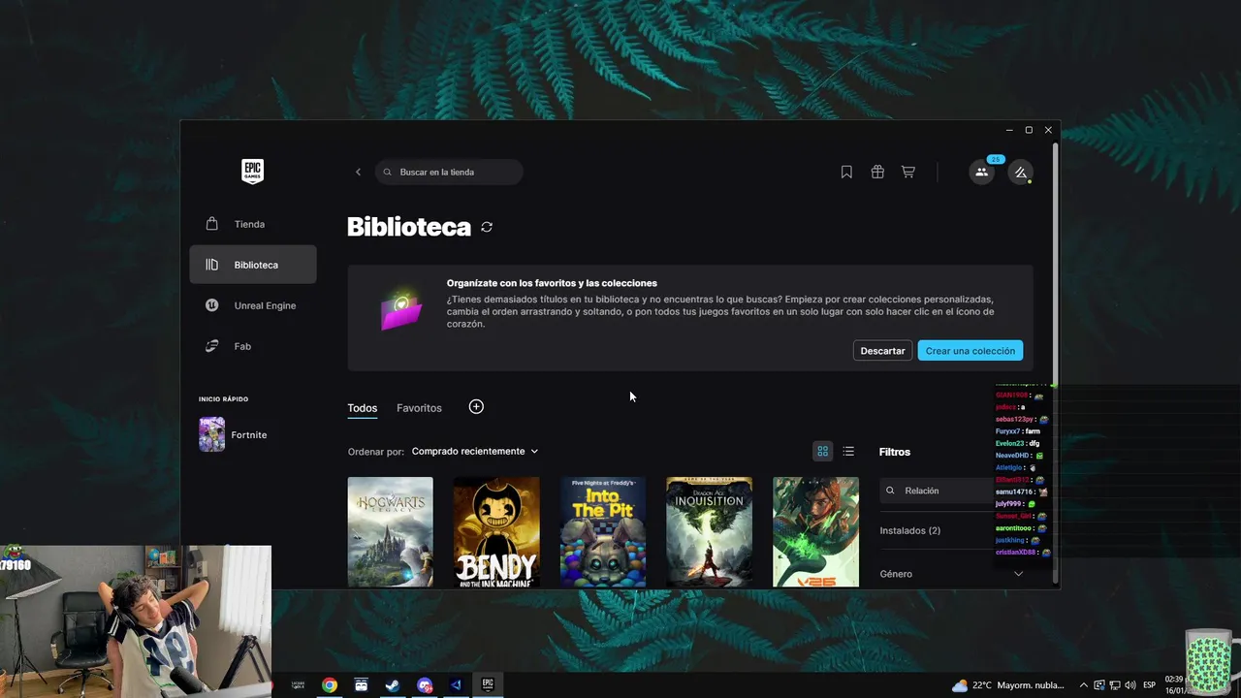1241x698 pixels.
Task: Open the weather widget in taskbar
Action: click(1008, 685)
